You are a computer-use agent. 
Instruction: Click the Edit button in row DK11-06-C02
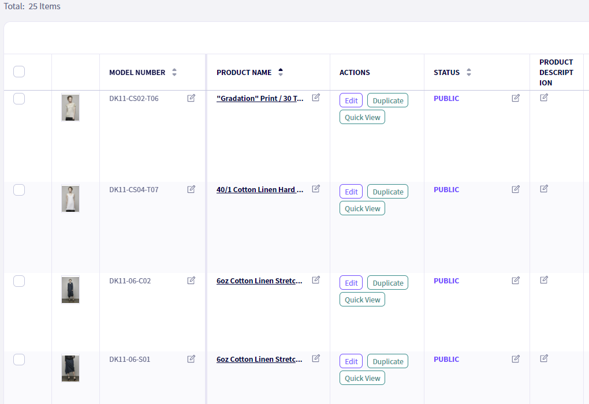351,283
